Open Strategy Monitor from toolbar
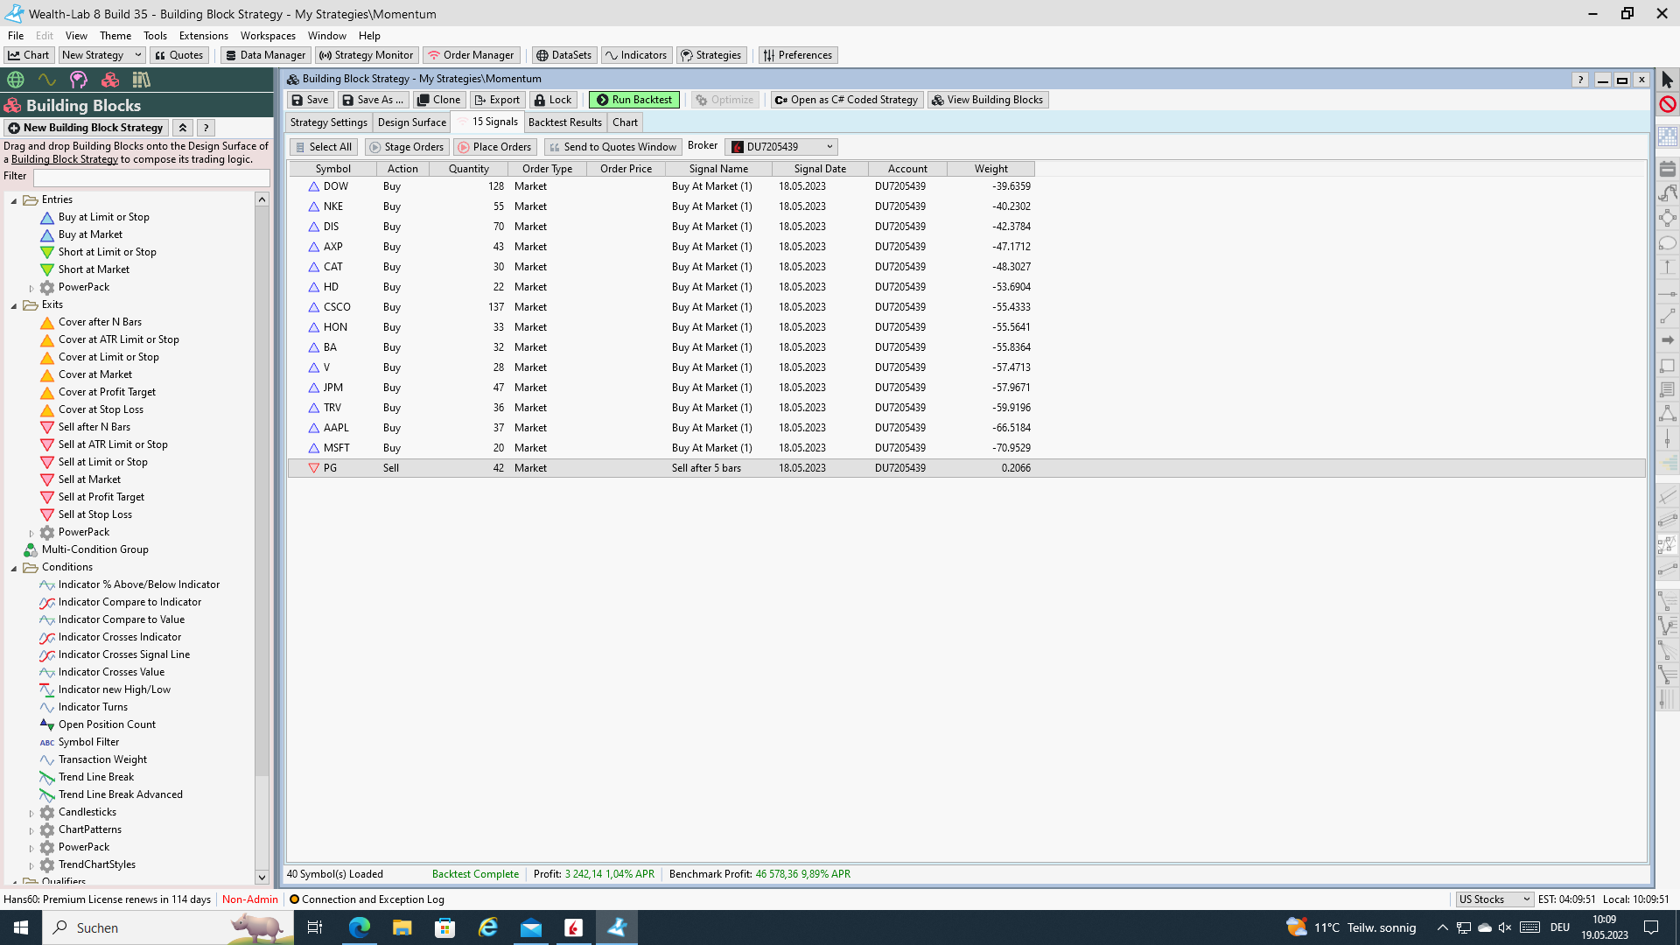This screenshot has height=945, width=1680. [x=366, y=55]
